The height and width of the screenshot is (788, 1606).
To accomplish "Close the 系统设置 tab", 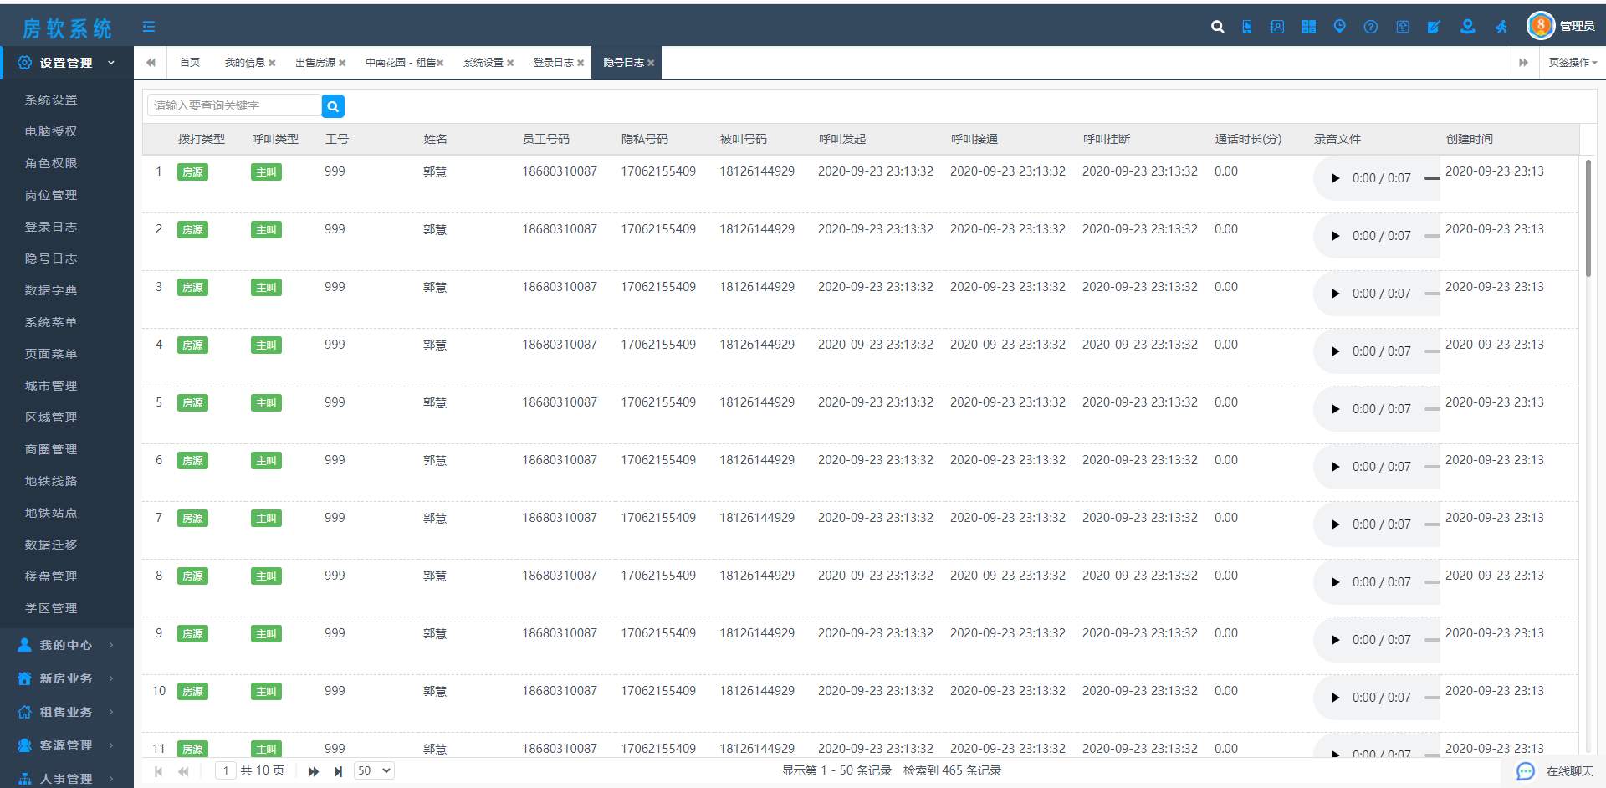I will coord(510,63).
